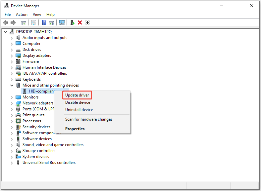Expand the Monitors chevron

coord(12,97)
